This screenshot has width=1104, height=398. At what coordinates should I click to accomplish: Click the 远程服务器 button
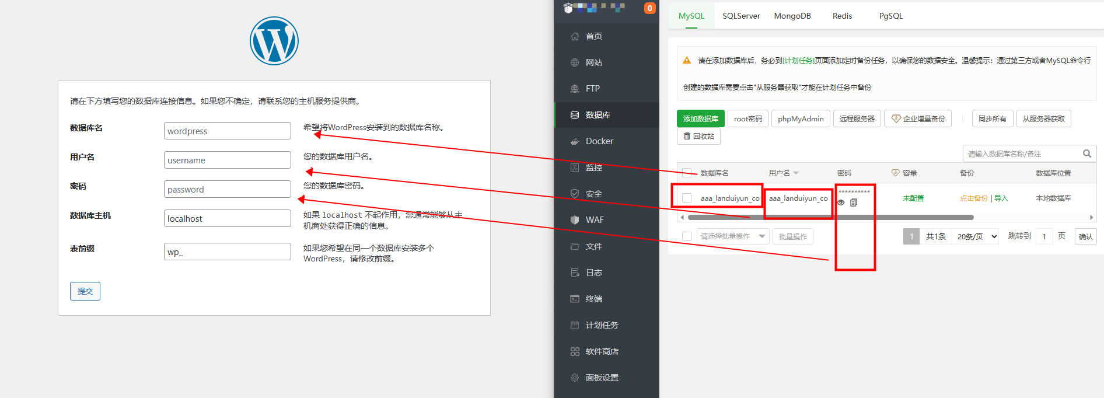(857, 118)
